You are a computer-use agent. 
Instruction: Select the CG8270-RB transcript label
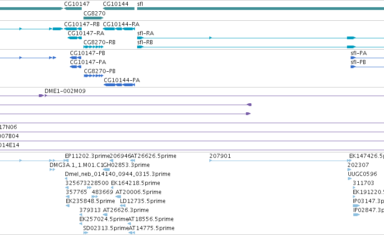tap(99, 42)
